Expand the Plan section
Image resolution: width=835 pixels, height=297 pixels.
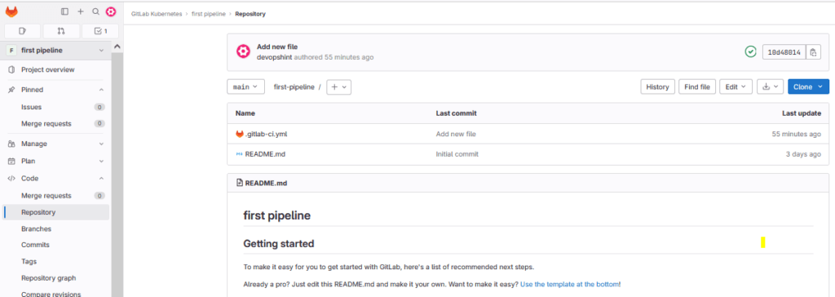coord(101,161)
